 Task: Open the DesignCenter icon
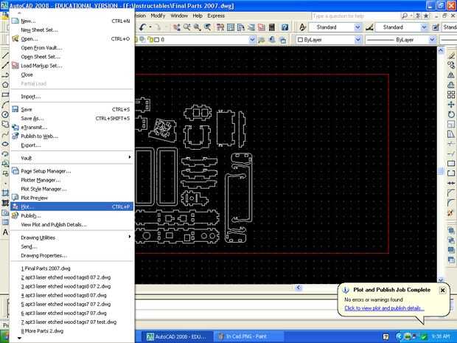tap(231, 27)
